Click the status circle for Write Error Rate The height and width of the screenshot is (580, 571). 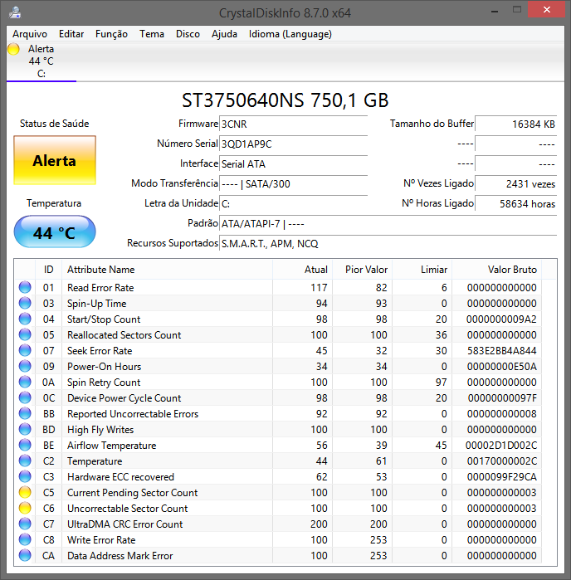tap(25, 539)
